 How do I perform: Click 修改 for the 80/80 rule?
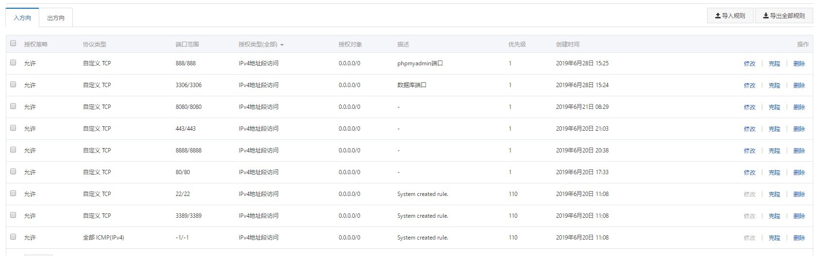click(750, 173)
